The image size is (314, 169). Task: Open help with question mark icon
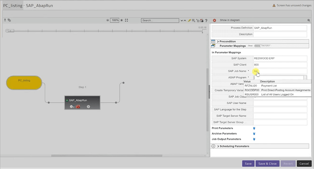(206, 20)
